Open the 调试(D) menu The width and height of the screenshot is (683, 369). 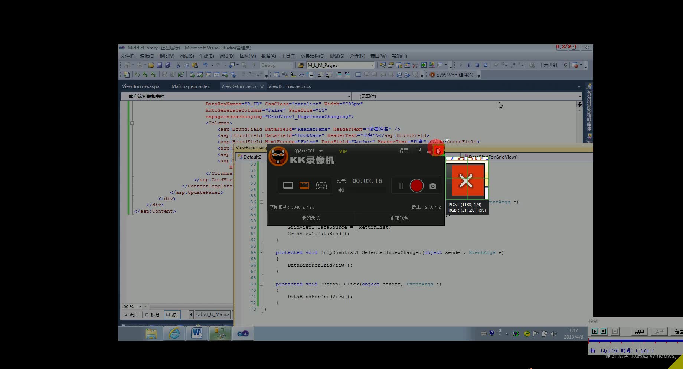(x=227, y=56)
